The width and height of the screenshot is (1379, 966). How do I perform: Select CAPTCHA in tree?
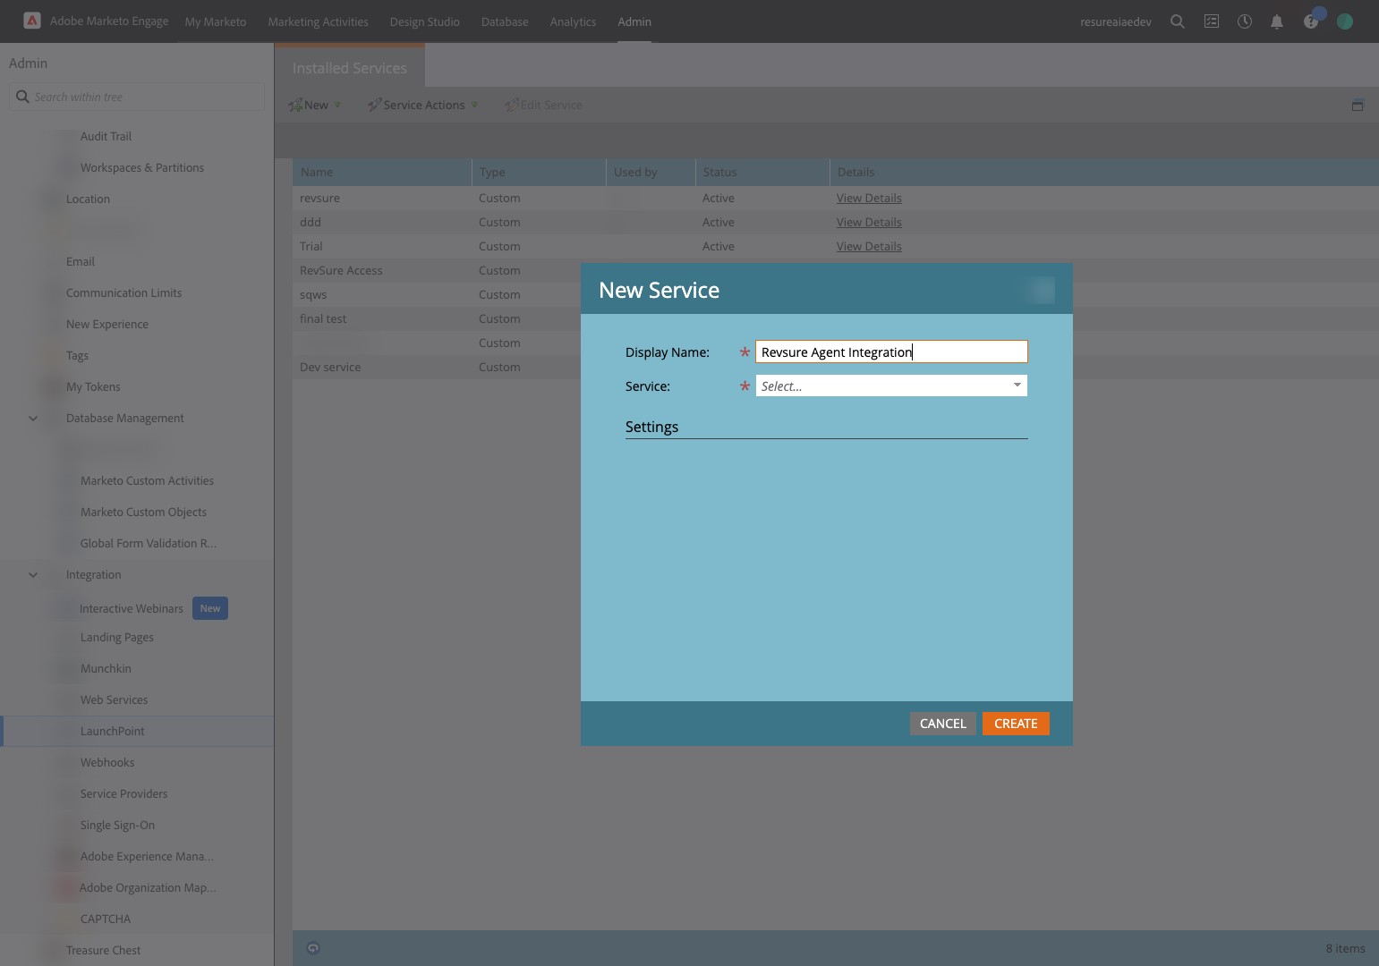tap(105, 919)
